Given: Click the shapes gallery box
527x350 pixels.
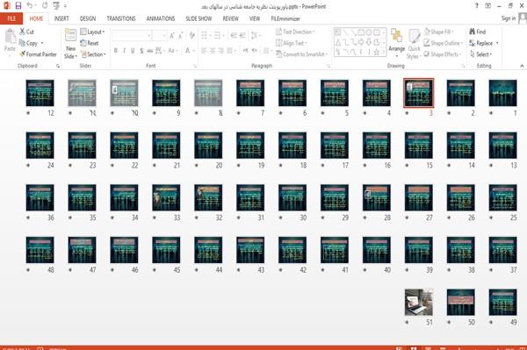Looking at the screenshot, I should [359, 42].
